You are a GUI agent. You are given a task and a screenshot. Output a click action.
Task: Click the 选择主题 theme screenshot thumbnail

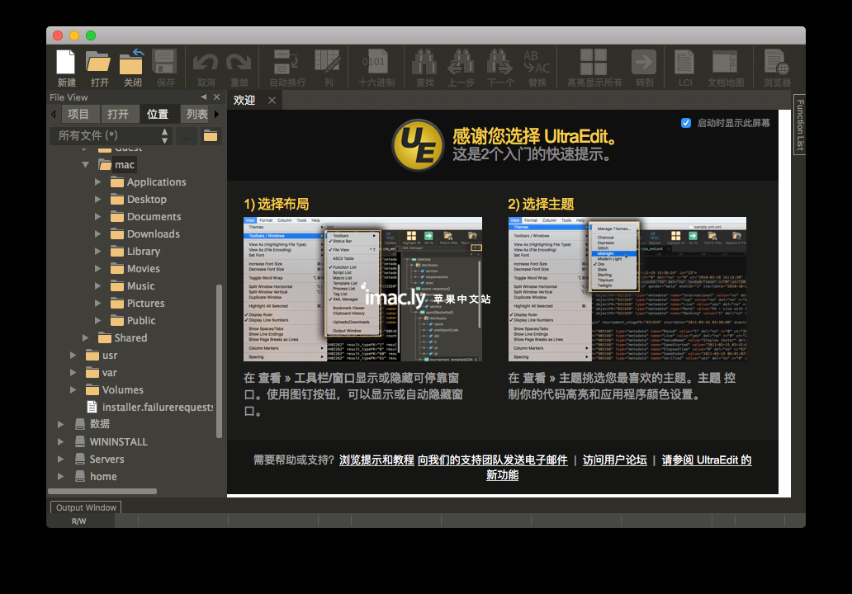[627, 290]
